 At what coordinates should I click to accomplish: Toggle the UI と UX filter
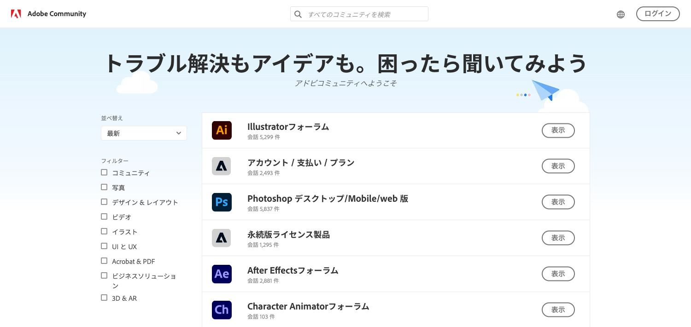(104, 246)
